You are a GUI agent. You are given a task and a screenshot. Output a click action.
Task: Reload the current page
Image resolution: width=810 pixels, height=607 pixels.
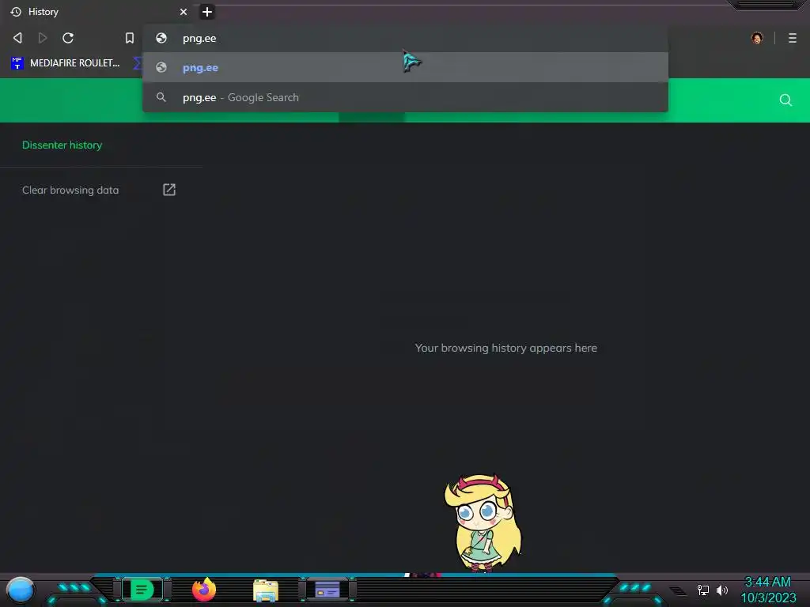click(x=68, y=38)
